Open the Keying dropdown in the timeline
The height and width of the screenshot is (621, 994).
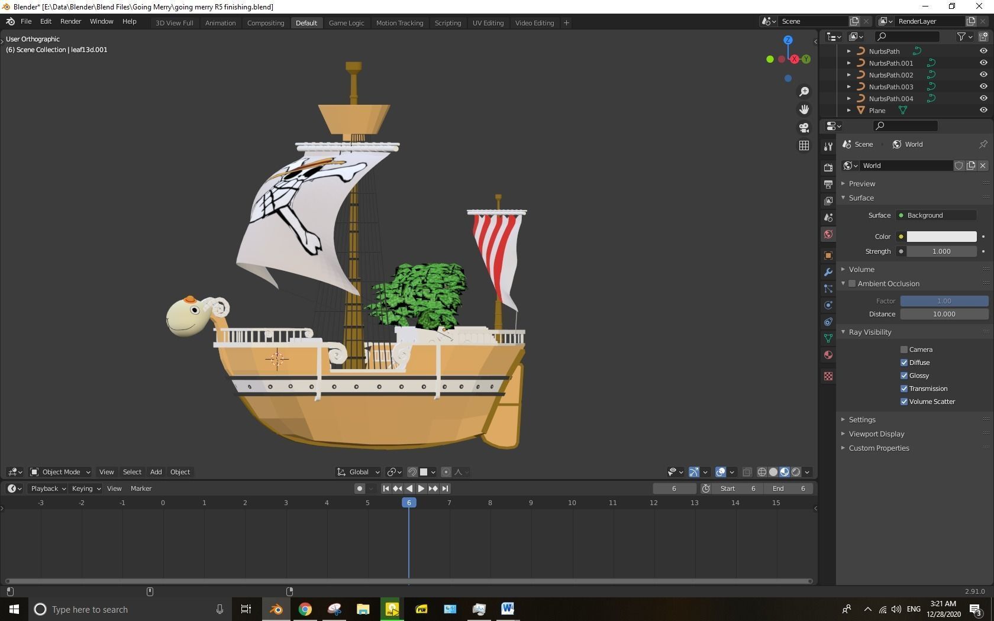(86, 489)
